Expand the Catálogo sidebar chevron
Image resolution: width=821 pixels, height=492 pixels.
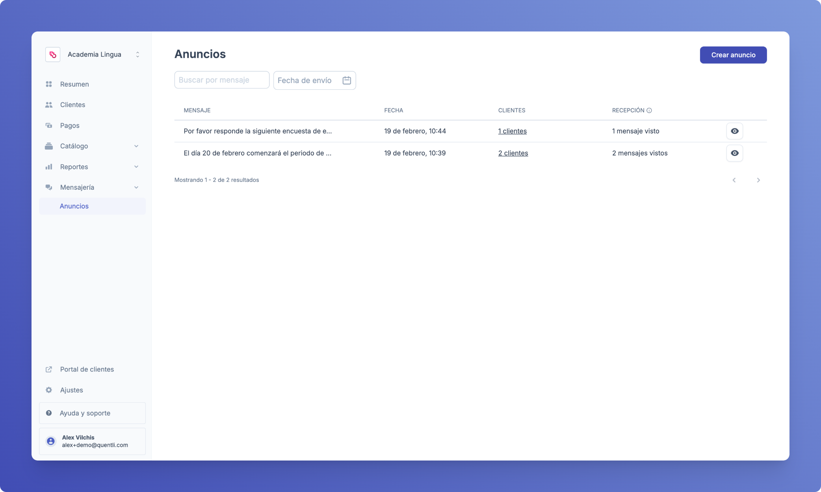tap(136, 146)
